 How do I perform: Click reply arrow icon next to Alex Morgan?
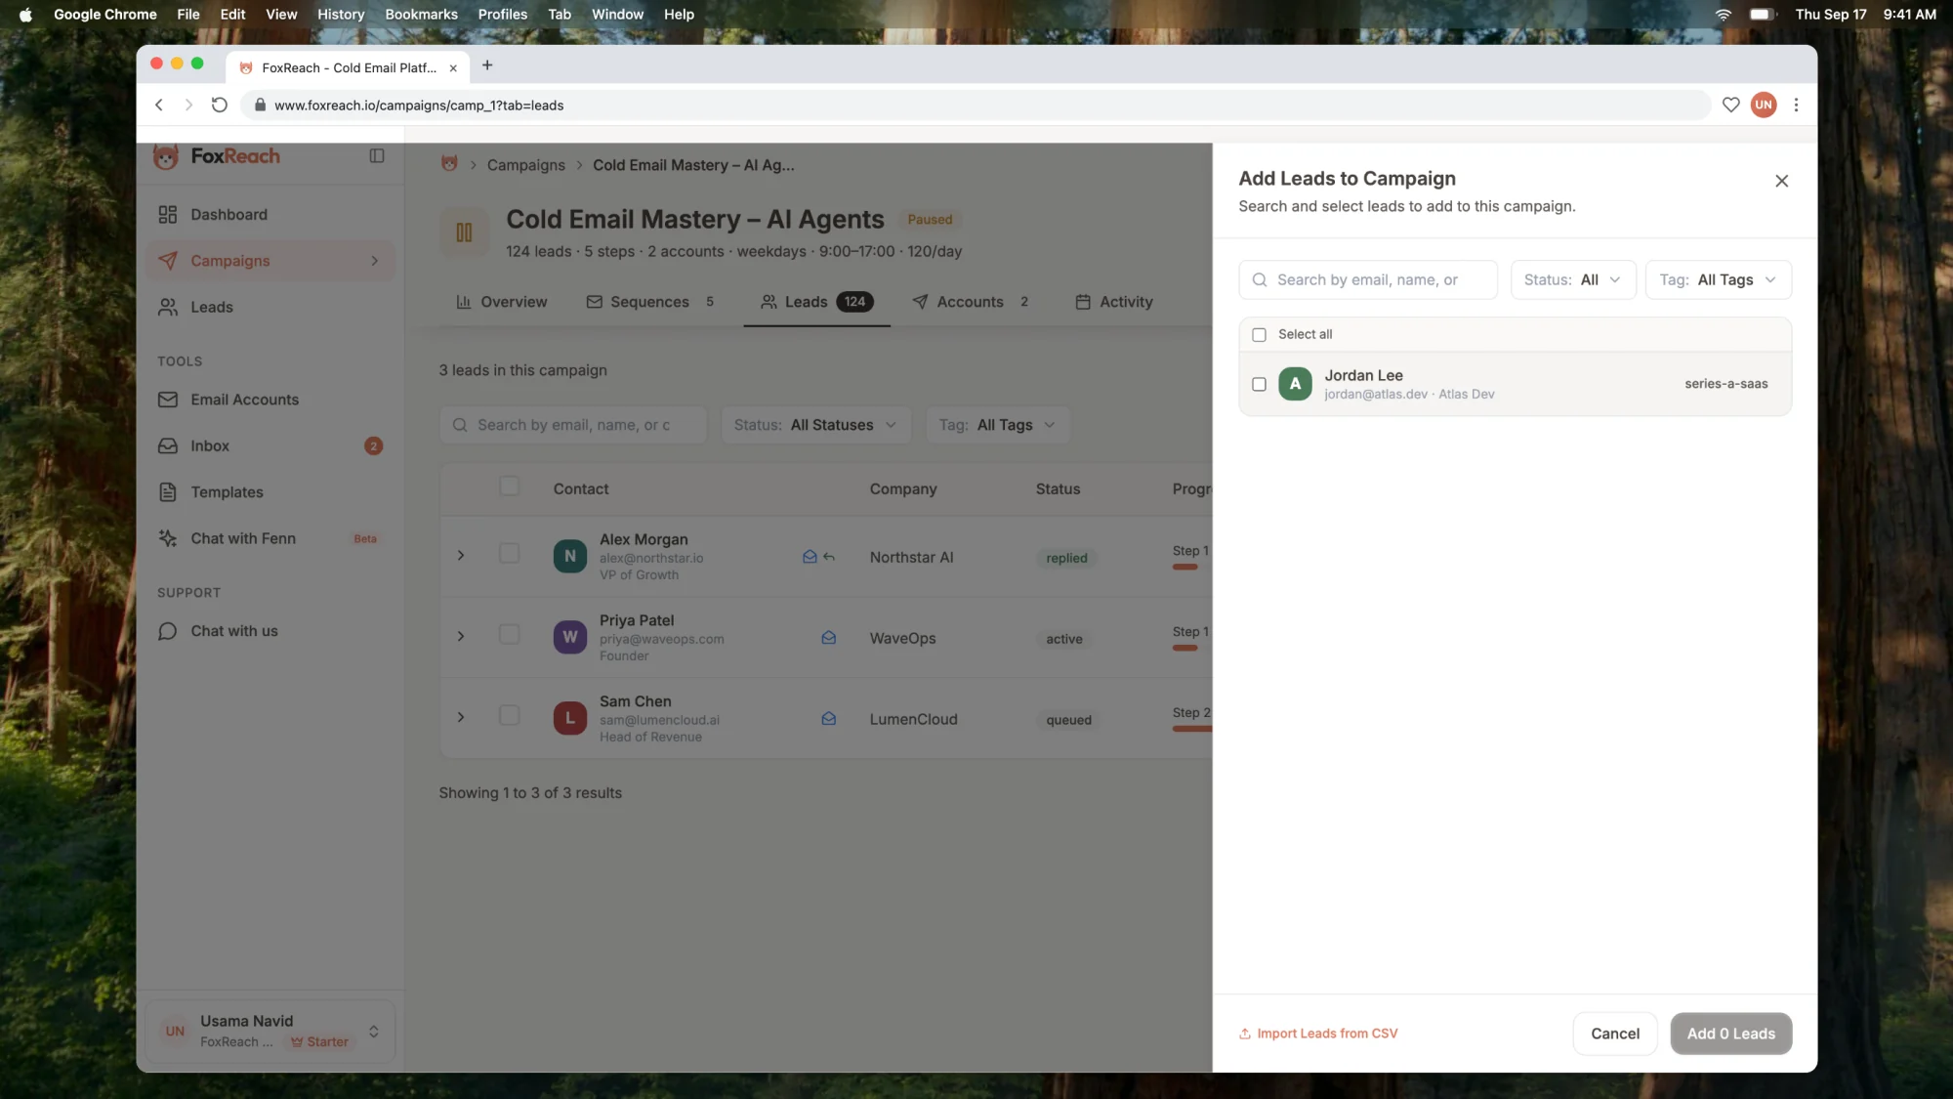[x=829, y=557]
